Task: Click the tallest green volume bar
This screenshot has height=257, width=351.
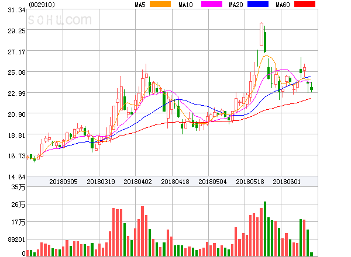Action: tap(265, 229)
